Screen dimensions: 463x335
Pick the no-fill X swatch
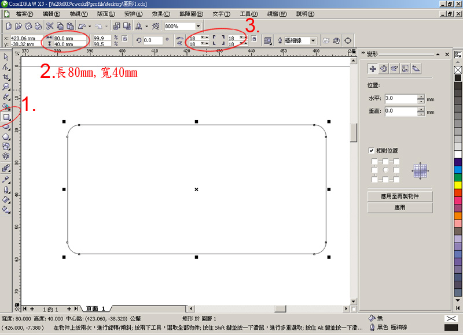coord(458,70)
